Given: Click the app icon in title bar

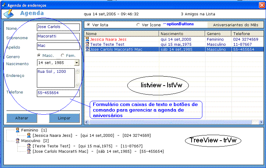Looking at the screenshot, I should pyautogui.click(x=4, y=5).
